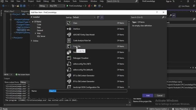Click the Cancel button

[160, 96]
